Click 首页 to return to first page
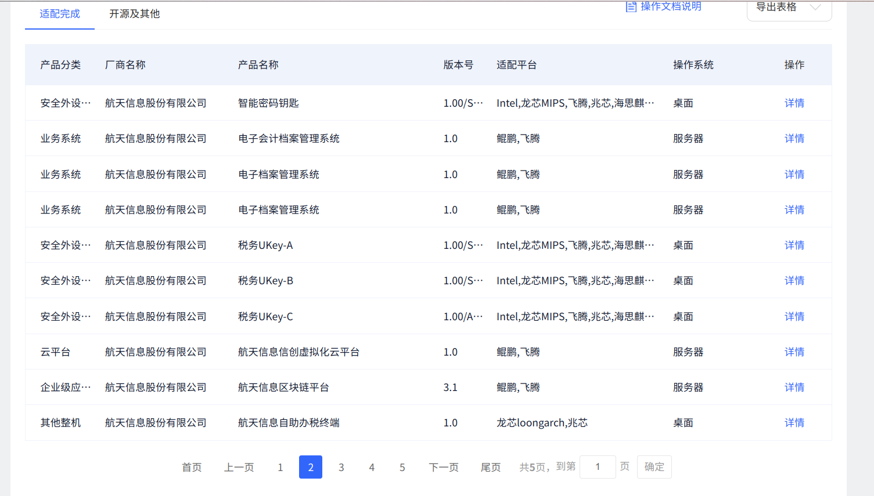 click(192, 467)
